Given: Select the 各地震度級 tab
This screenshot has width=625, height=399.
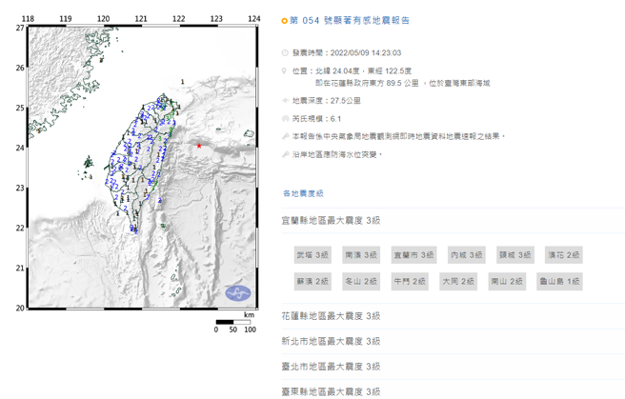Looking at the screenshot, I should click(302, 193).
